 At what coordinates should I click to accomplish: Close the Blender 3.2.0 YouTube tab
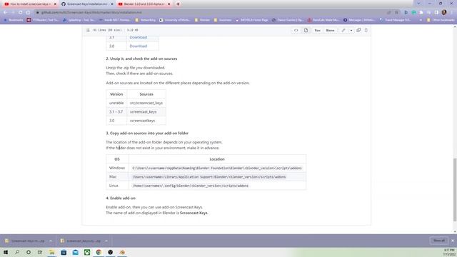point(169,4)
